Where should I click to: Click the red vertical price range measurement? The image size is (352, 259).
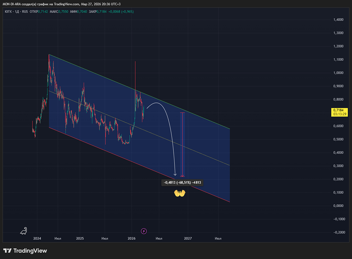pyautogui.click(x=182, y=145)
